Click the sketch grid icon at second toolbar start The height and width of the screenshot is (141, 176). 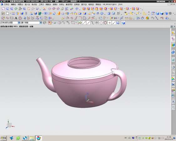(3, 13)
